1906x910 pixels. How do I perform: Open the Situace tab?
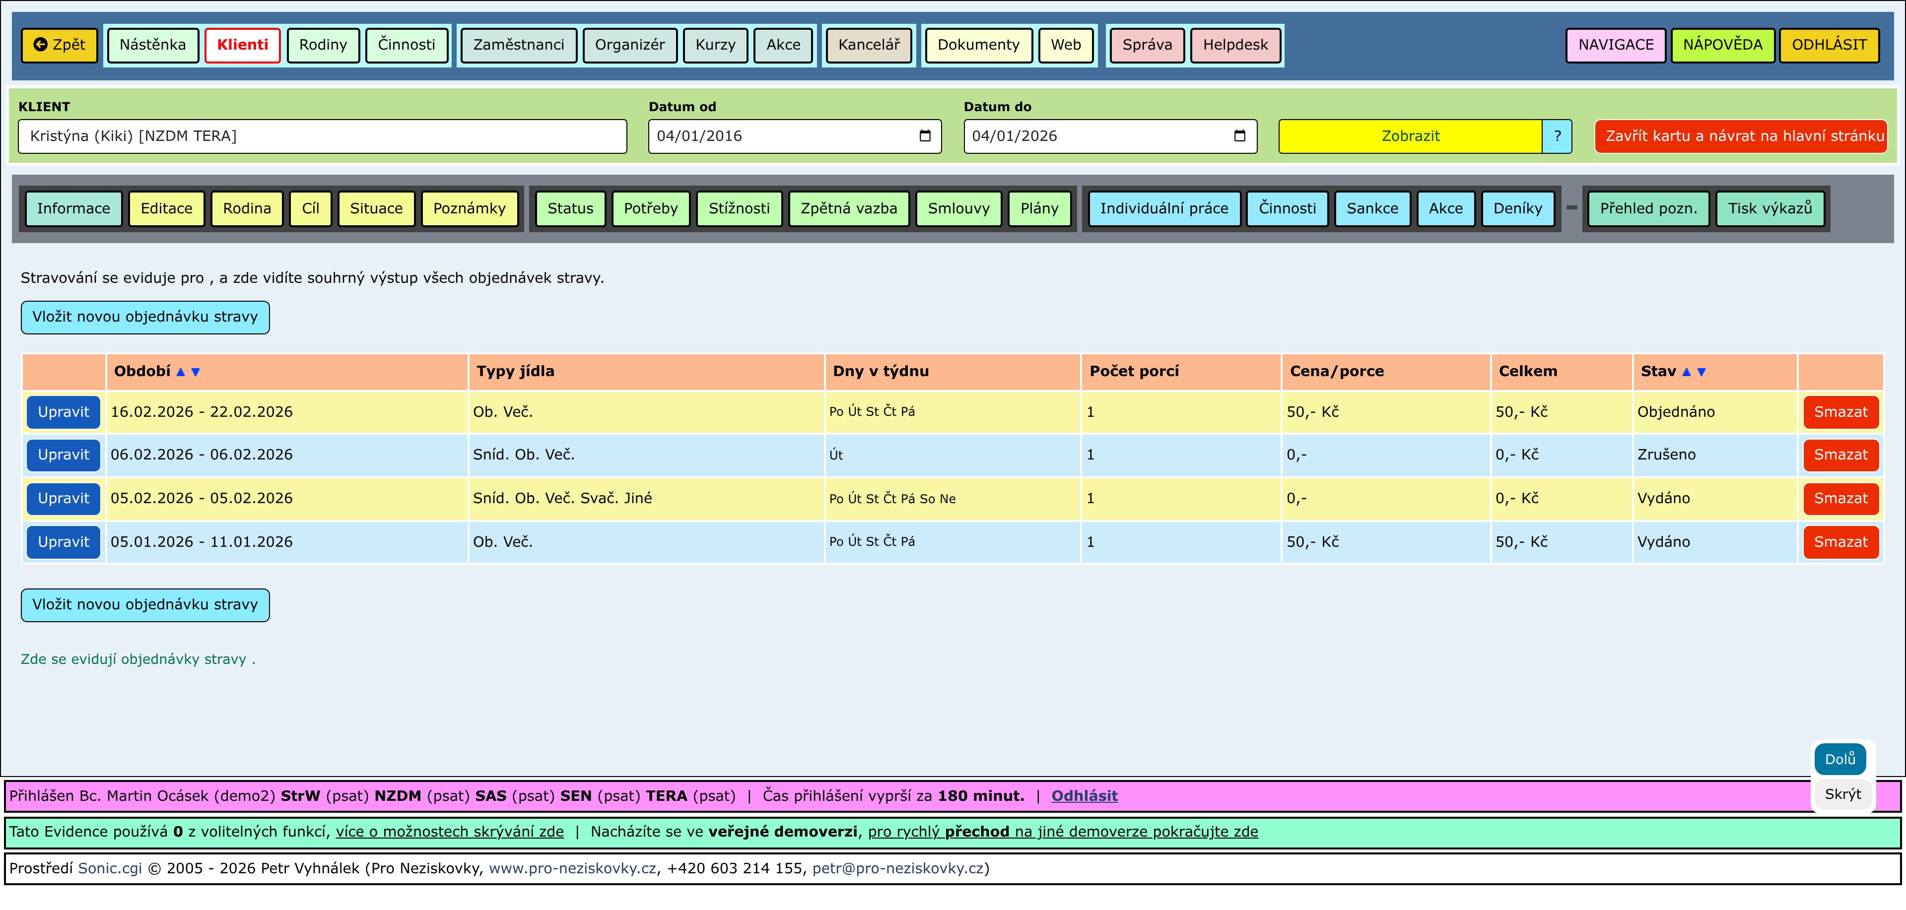tap(377, 208)
